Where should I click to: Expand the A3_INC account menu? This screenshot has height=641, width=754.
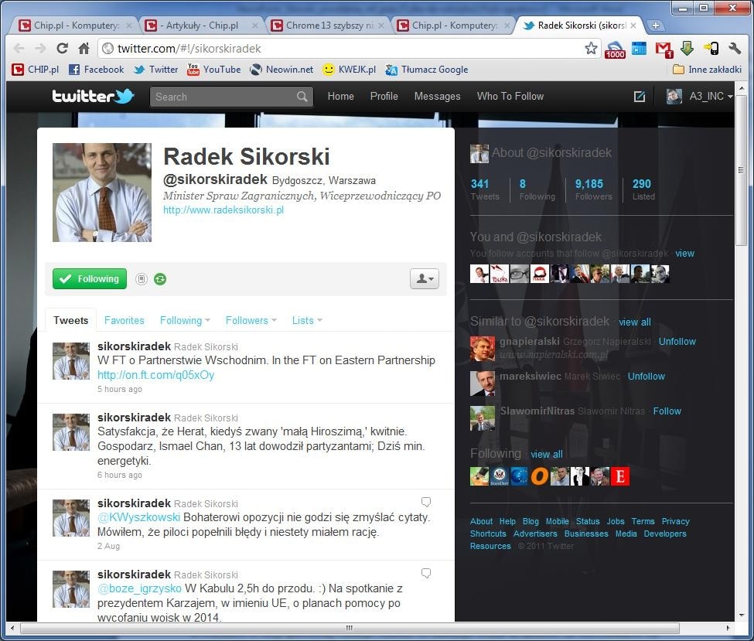click(700, 97)
